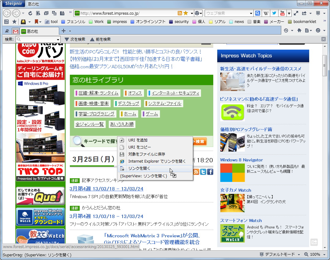
Task: Open the 'あいうえお順' library link
Action: pyautogui.click(x=122, y=124)
